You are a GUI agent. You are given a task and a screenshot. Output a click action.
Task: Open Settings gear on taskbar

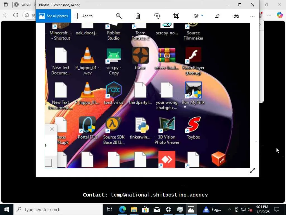(x=168, y=209)
